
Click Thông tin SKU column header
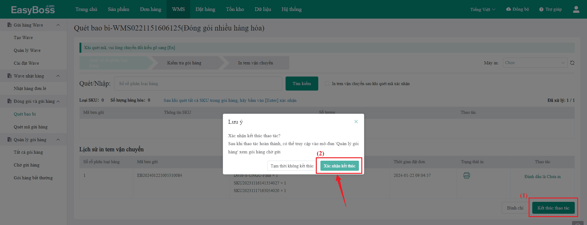pos(178,112)
